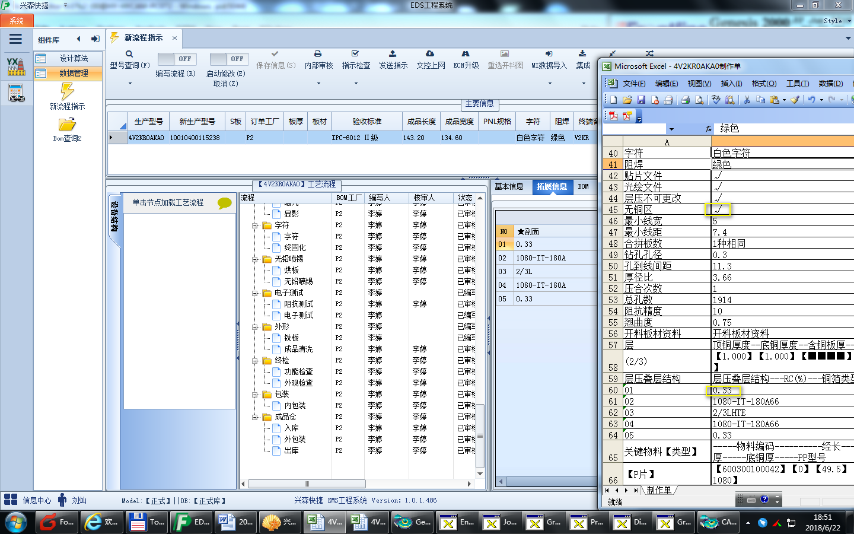854x534 pixels.
Task: Click the 4V2KR0AKA0 product row
Action: pyautogui.click(x=353, y=138)
